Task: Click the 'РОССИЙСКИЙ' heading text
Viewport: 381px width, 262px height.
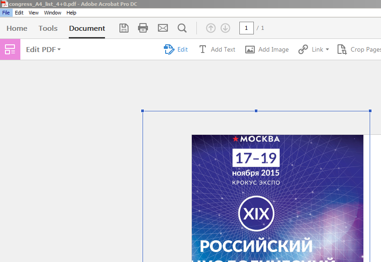Action: pyautogui.click(x=256, y=246)
